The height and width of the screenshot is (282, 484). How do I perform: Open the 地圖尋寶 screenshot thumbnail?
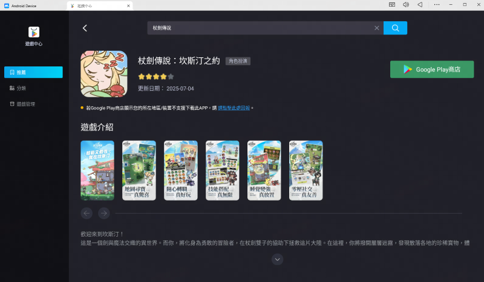(139, 170)
